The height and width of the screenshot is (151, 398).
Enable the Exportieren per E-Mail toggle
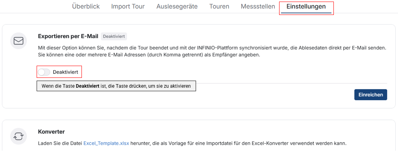pos(44,72)
